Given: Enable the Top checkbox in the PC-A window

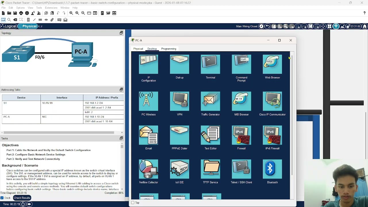Looking at the screenshot, I should [x=133, y=203].
